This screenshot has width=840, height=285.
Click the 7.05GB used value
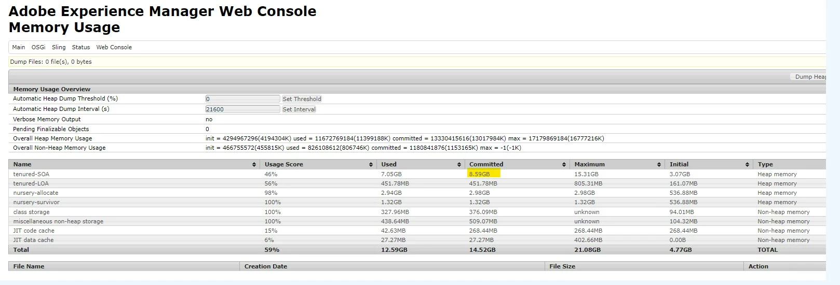[391, 174]
